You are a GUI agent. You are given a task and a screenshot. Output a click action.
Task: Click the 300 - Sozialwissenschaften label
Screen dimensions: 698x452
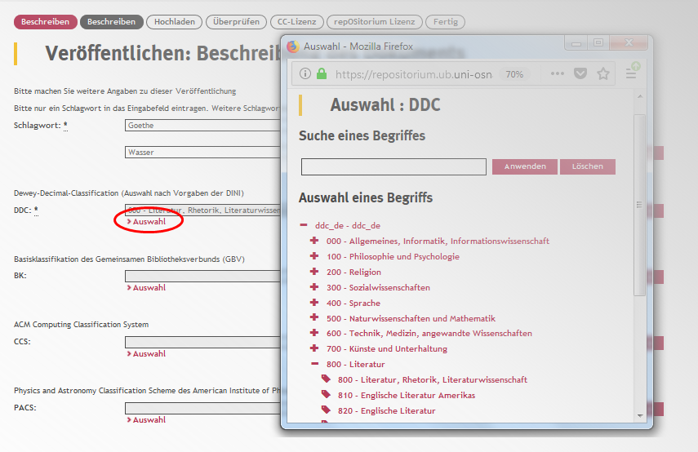click(378, 287)
